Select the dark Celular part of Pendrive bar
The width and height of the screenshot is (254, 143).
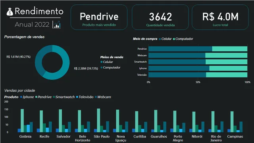point(180,49)
